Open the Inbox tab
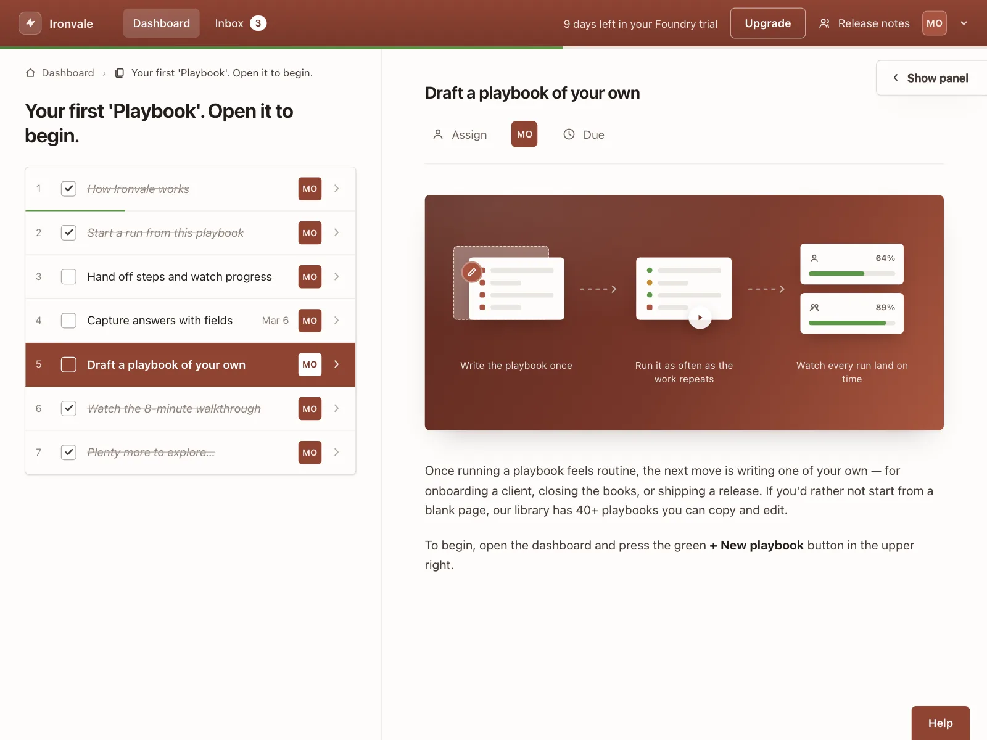This screenshot has height=740, width=987. [x=241, y=23]
